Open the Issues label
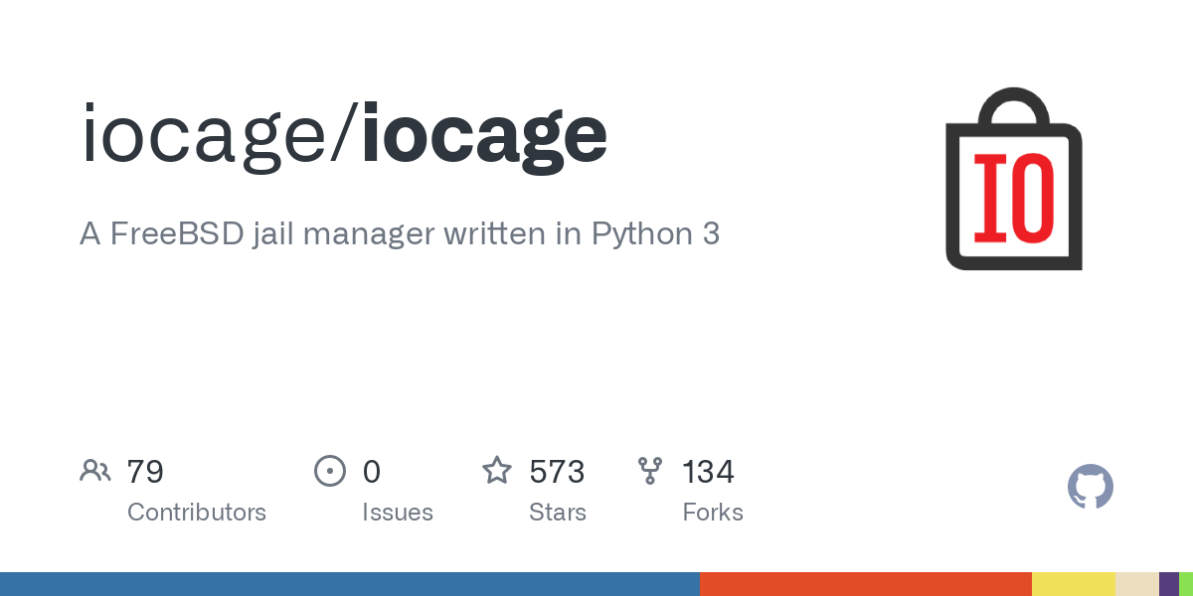This screenshot has width=1193, height=596. tap(398, 513)
